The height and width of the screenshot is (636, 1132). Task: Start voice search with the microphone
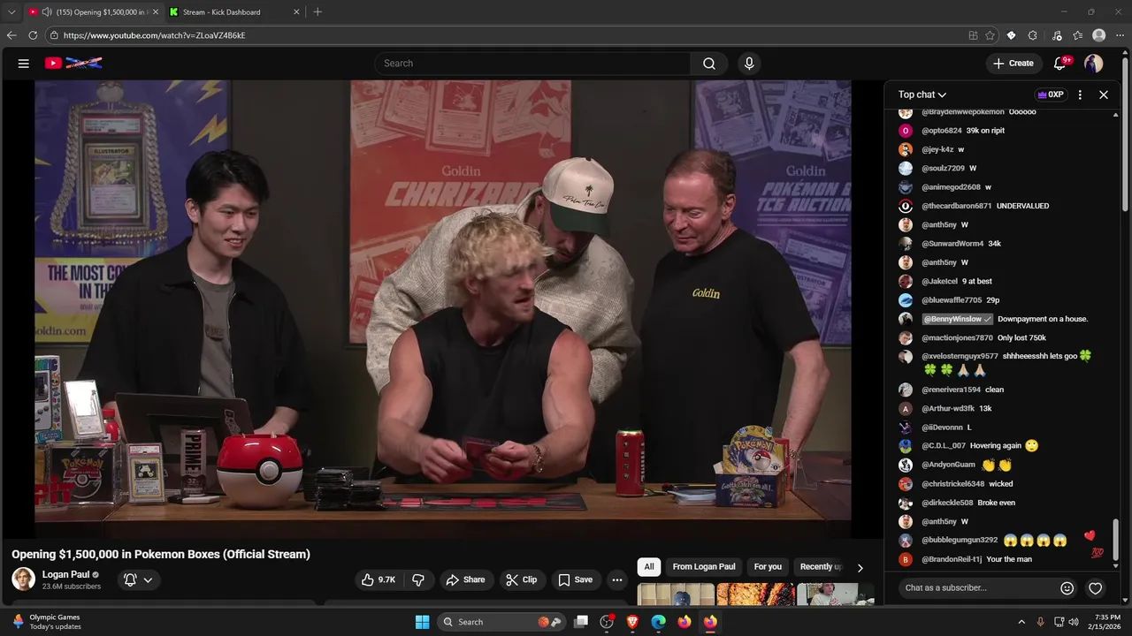pos(749,64)
